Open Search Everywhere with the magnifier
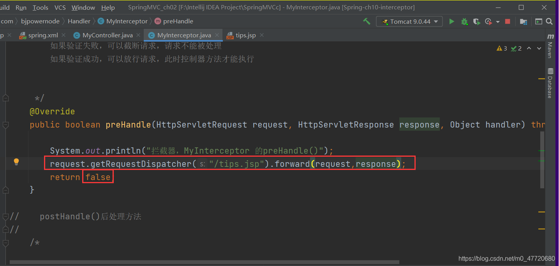 point(549,21)
